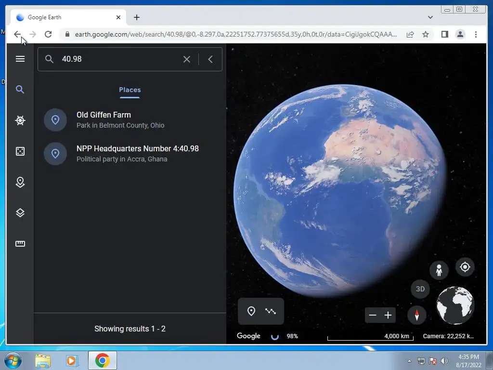
Task: Open File Explorer from taskbar
Action: pyautogui.click(x=43, y=361)
